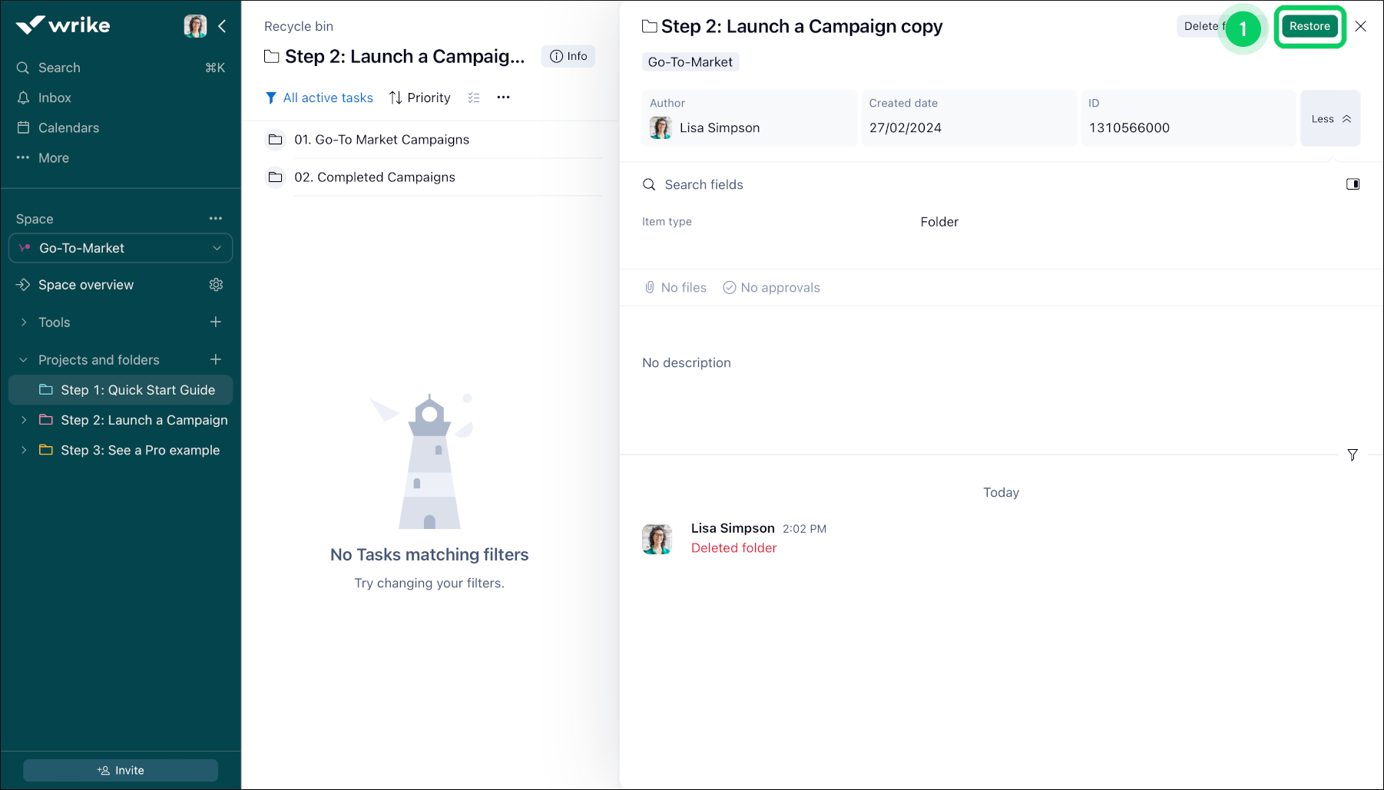Screen dimensions: 1384x790
Task: Go to Recycle bin breadcrumb
Action: 299,26
